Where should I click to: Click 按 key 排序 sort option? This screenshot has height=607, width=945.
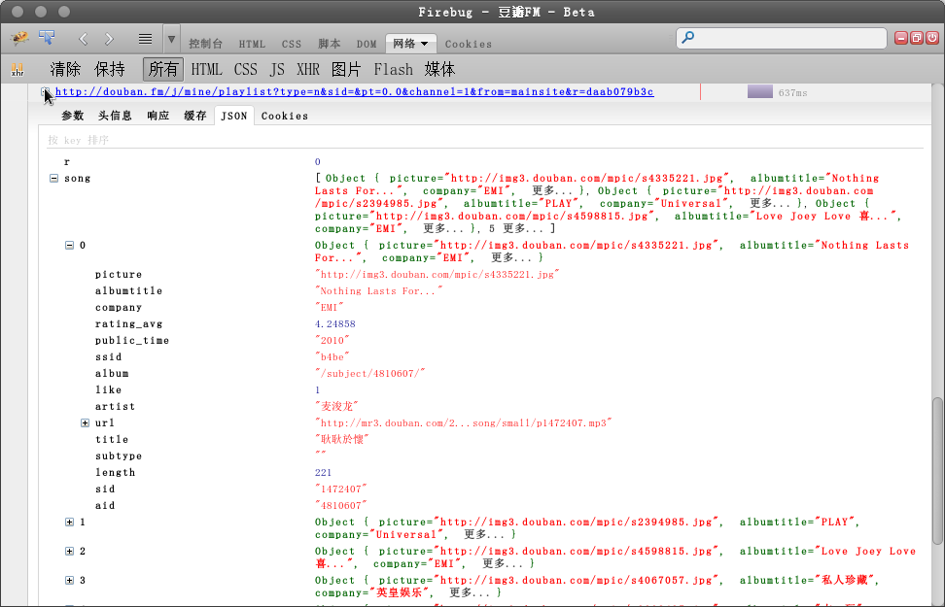coord(79,140)
